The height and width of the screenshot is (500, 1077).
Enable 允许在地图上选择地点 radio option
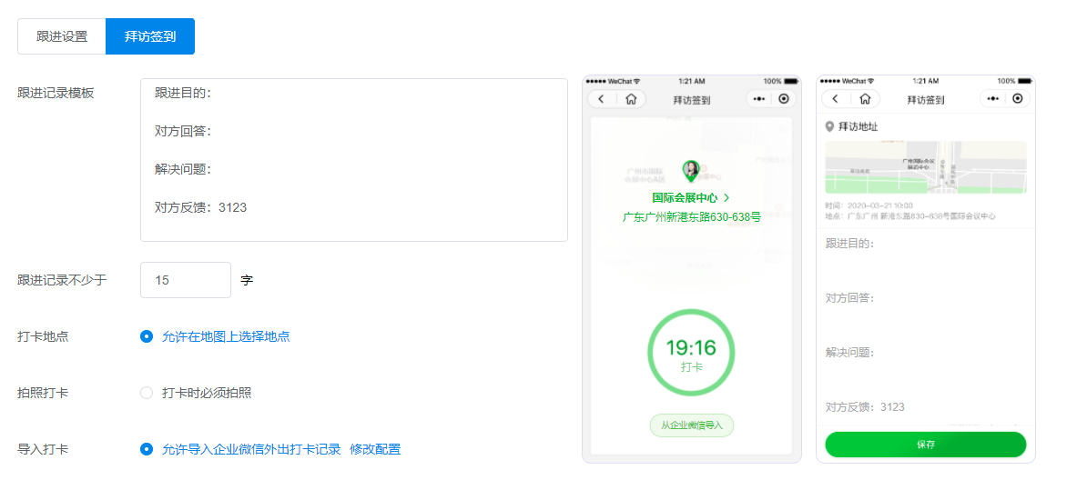pos(147,336)
